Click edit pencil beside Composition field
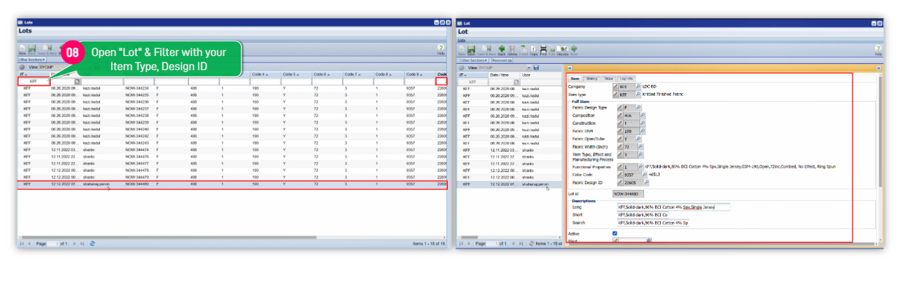The image size is (906, 282). point(620,115)
